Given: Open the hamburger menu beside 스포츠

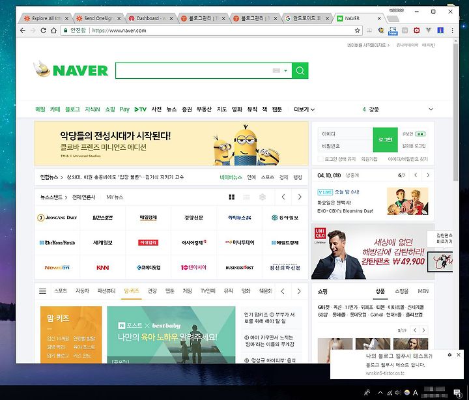Looking at the screenshot, I should 43,291.
